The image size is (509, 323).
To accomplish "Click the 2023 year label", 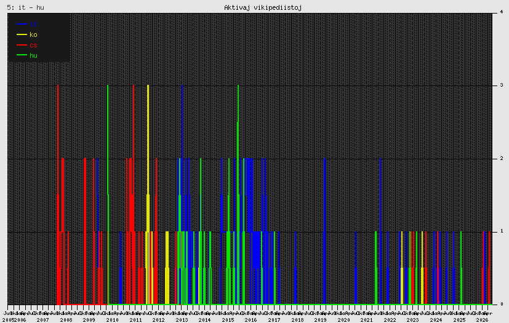I will click(413, 320).
